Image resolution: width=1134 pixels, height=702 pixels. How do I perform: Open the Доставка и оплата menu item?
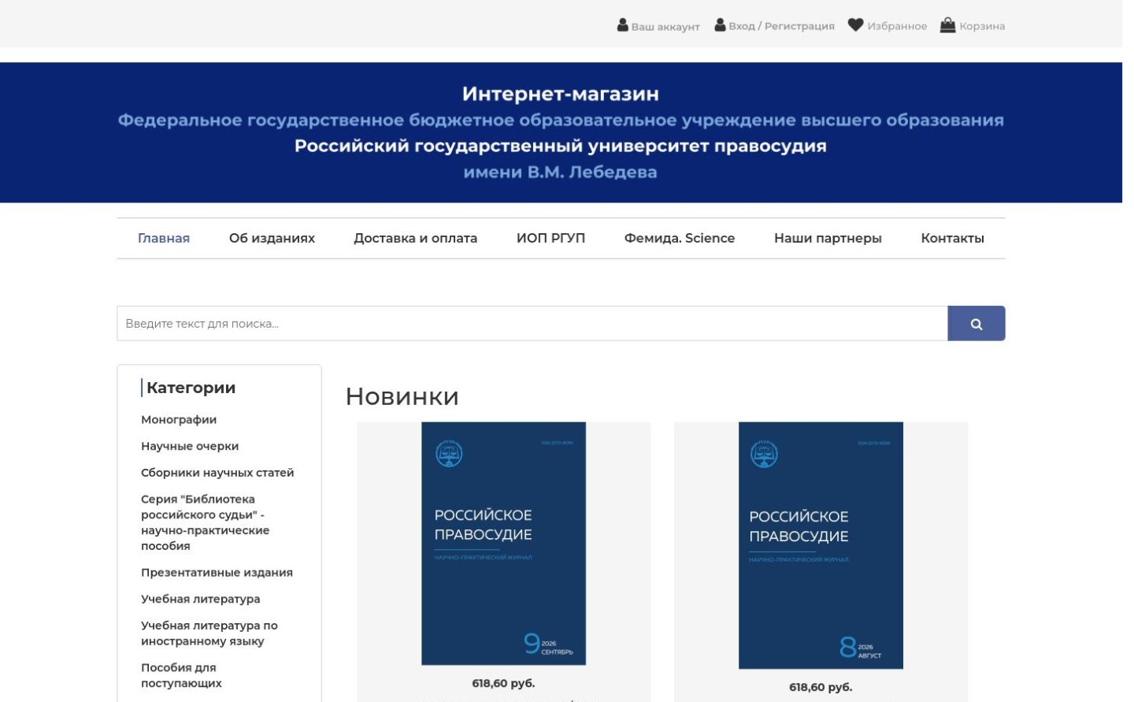[415, 238]
